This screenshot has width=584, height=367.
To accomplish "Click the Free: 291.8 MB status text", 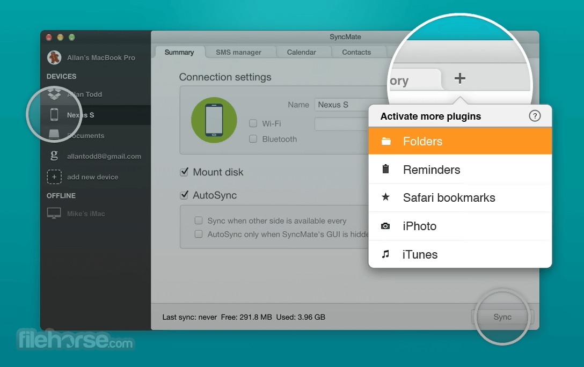I will pos(246,317).
